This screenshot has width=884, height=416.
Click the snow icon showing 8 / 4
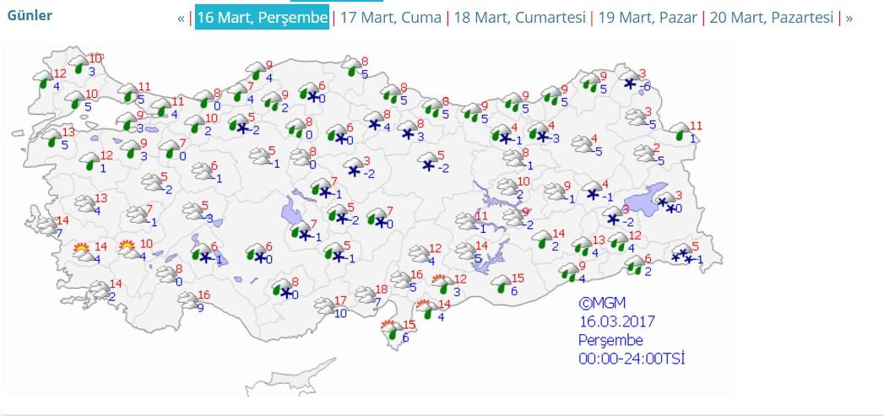[374, 121]
